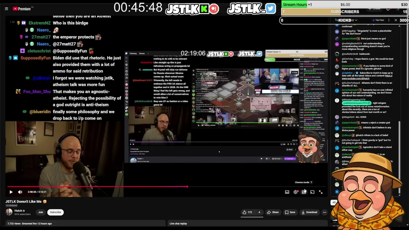This screenshot has width=409, height=230.
Task: Open the Hutch channel name link
Action: click(18, 211)
